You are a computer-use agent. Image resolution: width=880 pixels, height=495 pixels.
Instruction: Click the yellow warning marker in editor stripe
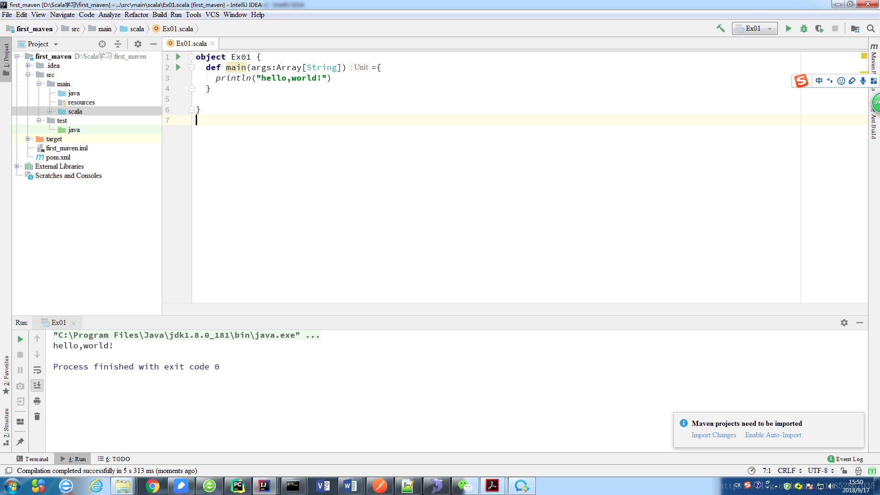point(864,56)
